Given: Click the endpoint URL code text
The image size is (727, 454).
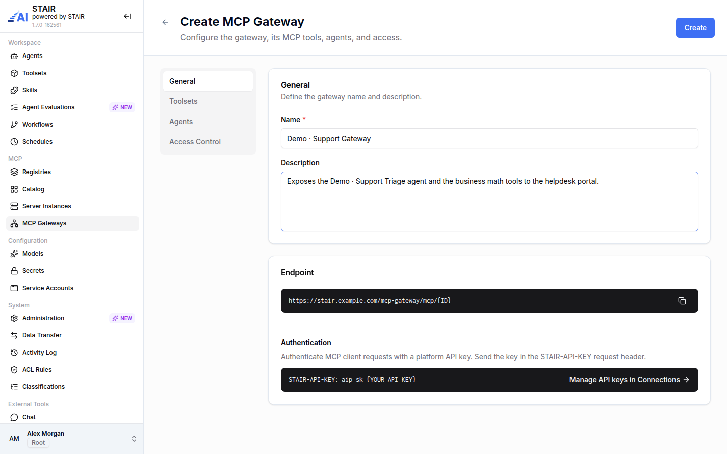Looking at the screenshot, I should (x=370, y=301).
